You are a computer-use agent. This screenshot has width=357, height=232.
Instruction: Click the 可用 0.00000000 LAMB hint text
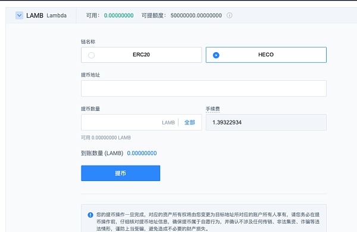click(x=106, y=138)
